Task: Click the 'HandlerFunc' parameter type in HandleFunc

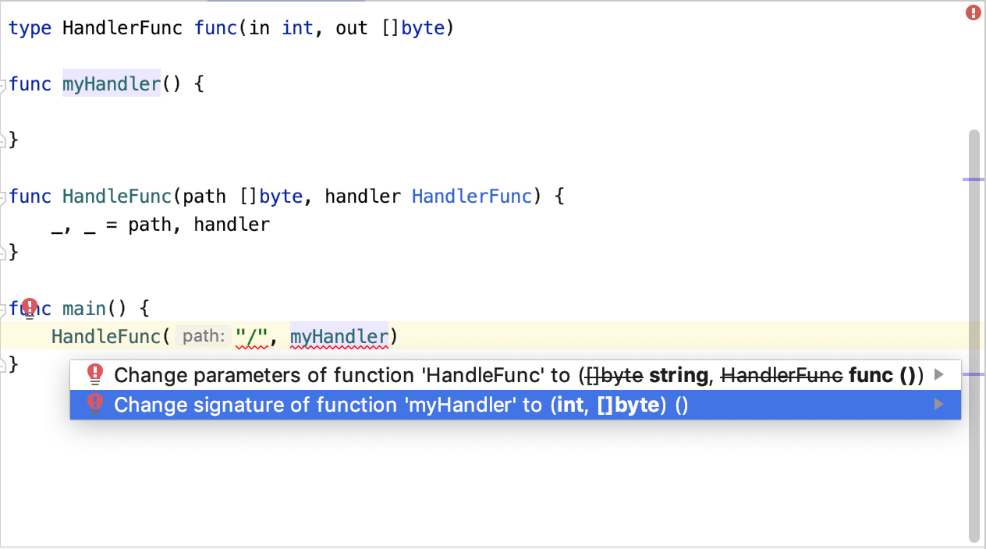Action: [x=472, y=197]
